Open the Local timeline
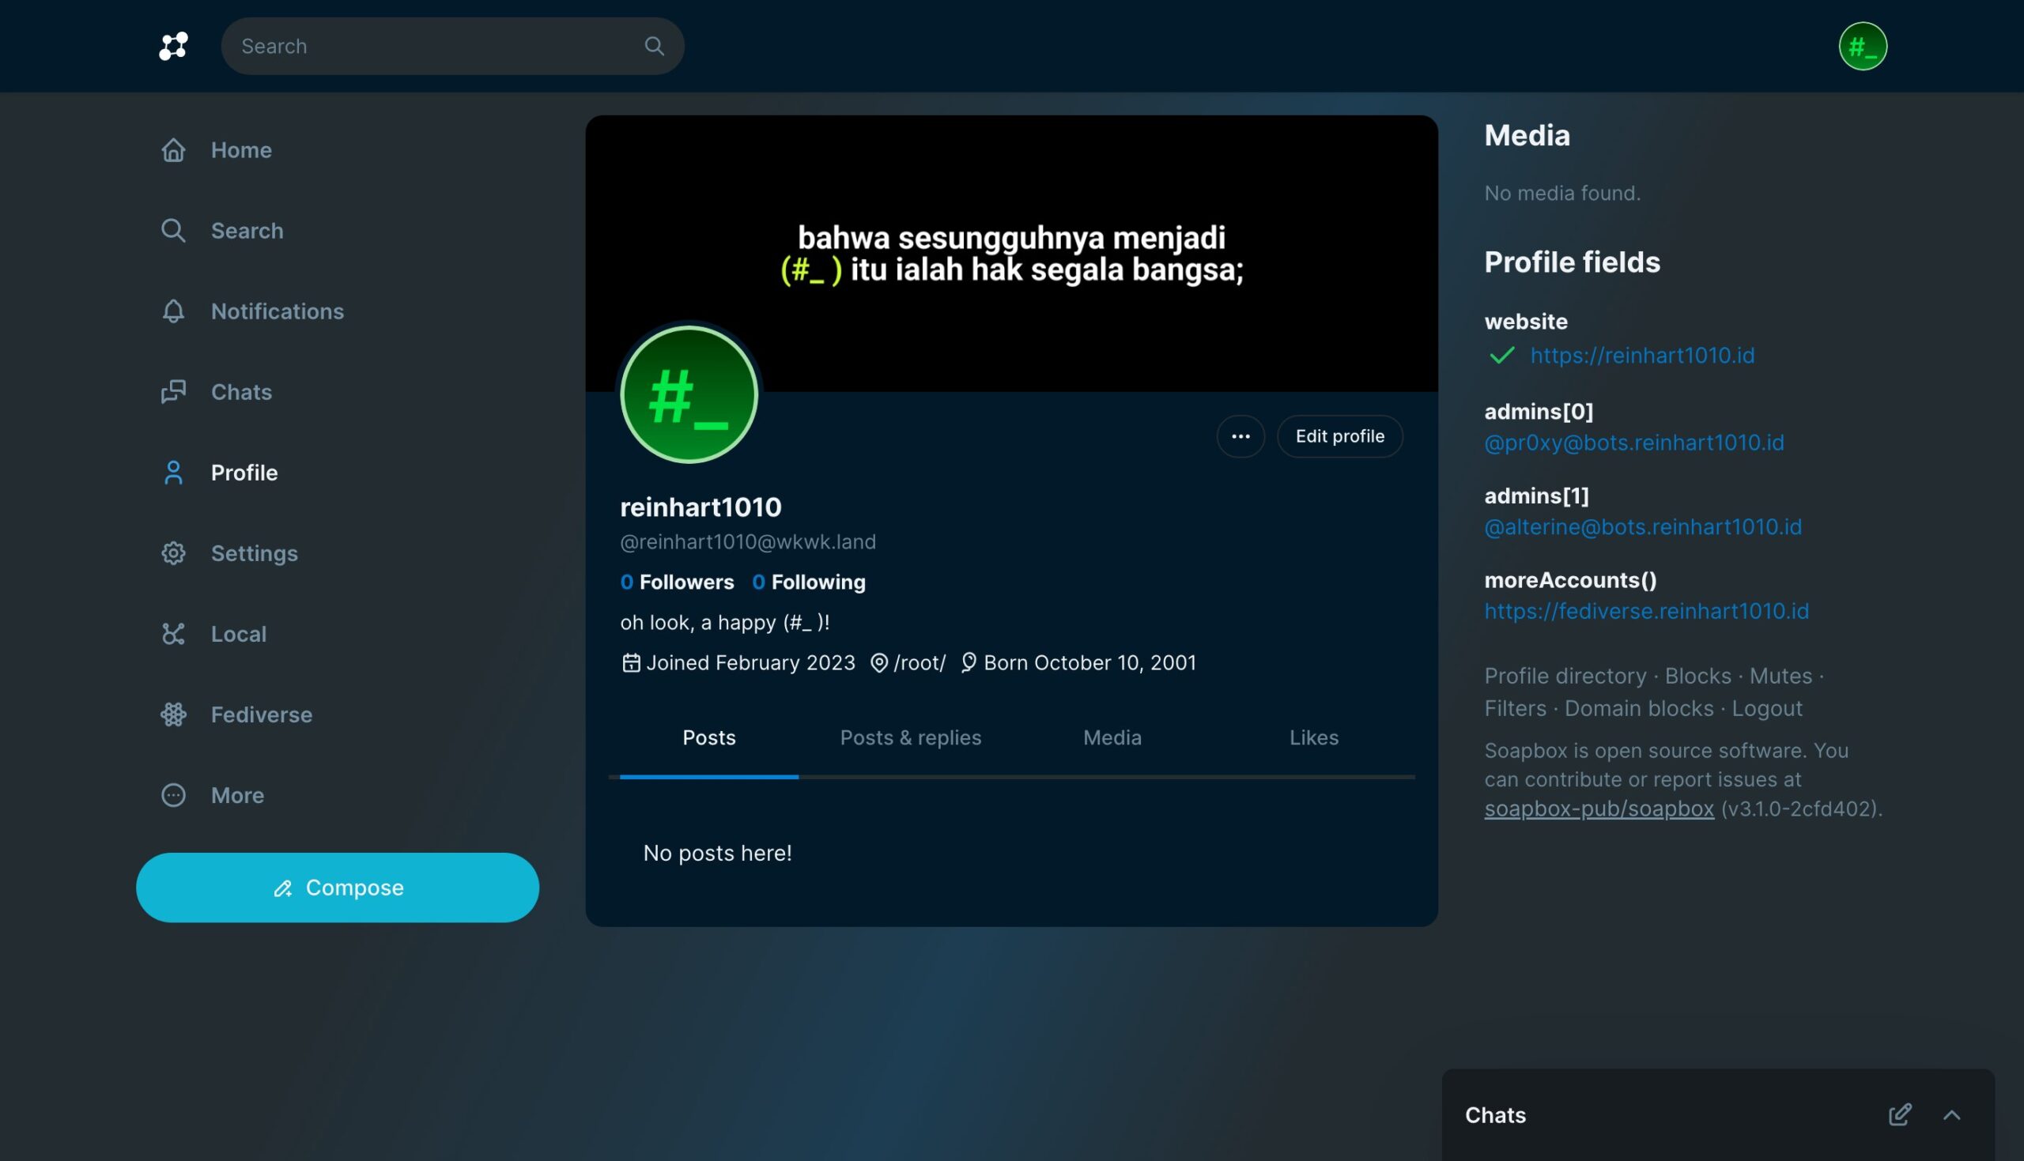The width and height of the screenshot is (2024, 1161). [238, 634]
